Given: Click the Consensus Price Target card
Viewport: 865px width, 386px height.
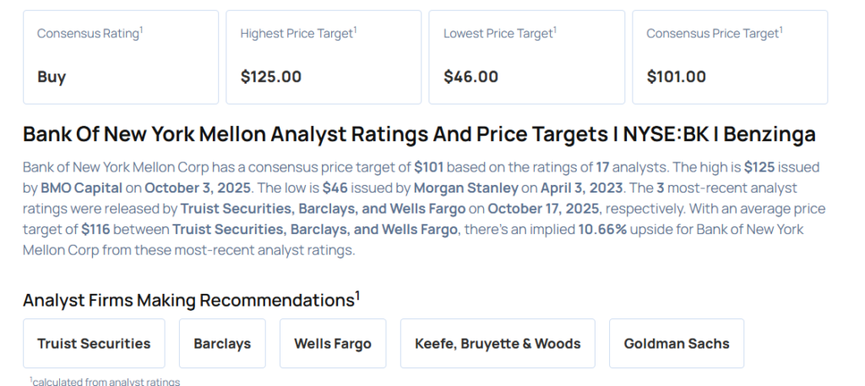Looking at the screenshot, I should click(x=730, y=57).
